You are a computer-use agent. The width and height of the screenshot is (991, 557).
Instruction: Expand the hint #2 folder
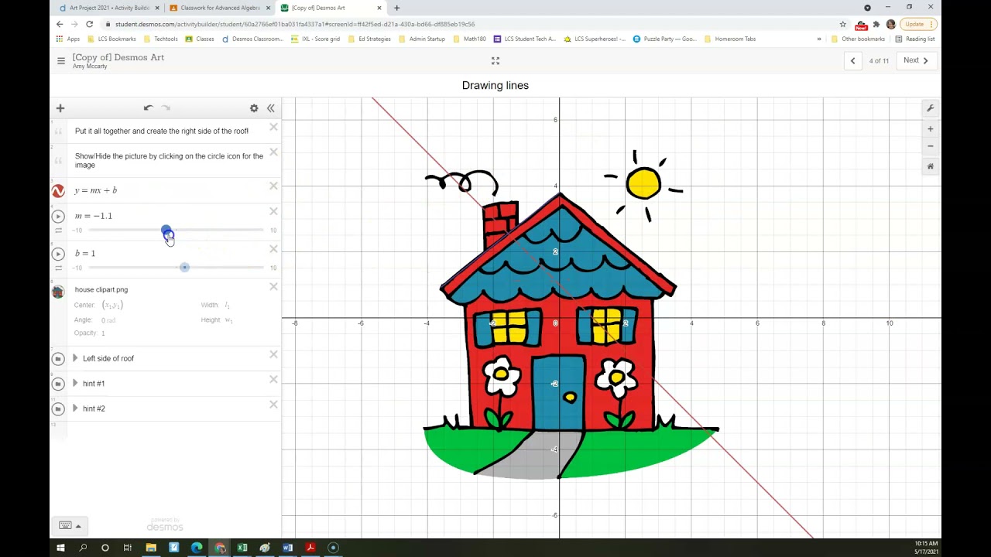pyautogui.click(x=75, y=408)
